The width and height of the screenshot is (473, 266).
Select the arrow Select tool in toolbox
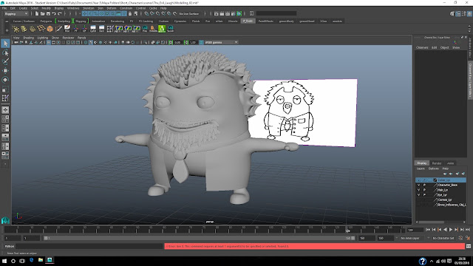[5, 44]
